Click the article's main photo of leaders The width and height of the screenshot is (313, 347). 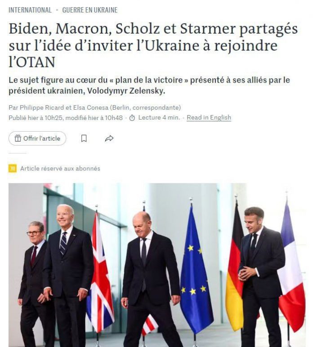(157, 265)
